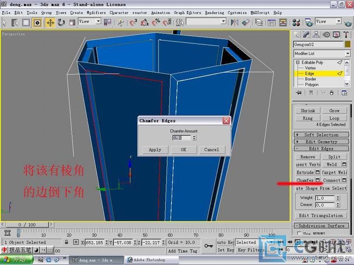Toggle Pin Stack icon

(298, 93)
